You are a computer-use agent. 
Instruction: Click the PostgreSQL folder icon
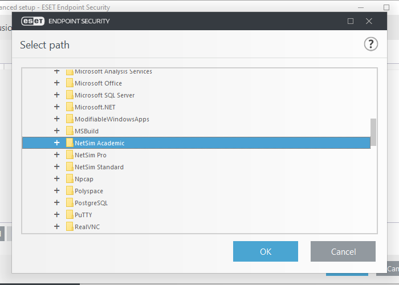70,202
